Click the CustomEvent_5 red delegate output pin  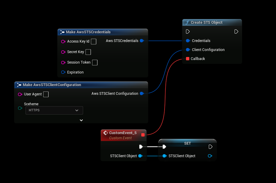143,135
